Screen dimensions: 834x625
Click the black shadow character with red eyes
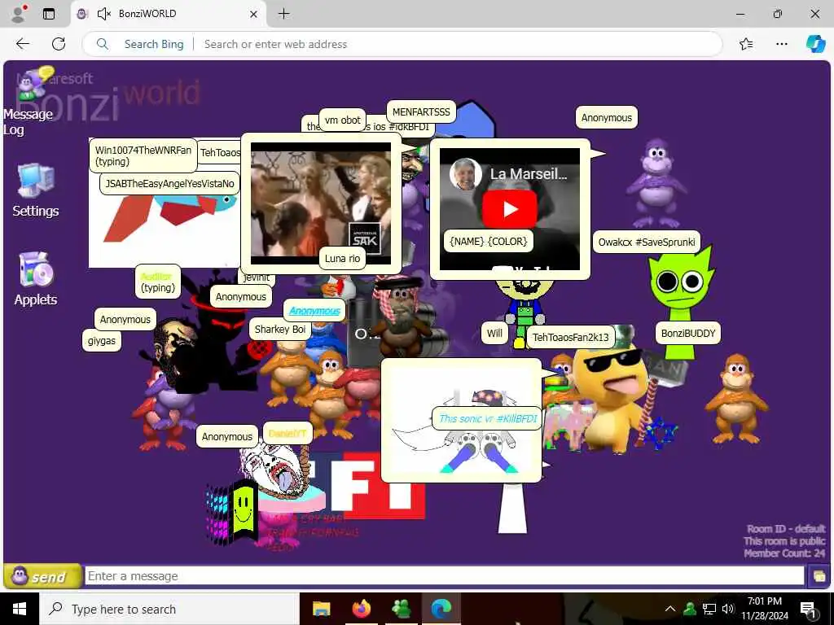point(218,340)
